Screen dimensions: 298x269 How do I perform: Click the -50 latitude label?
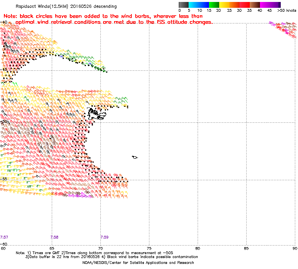(x=4, y=121)
